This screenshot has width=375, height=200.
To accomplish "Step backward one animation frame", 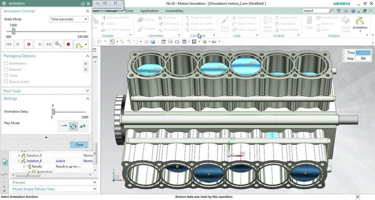I will click(x=18, y=44).
